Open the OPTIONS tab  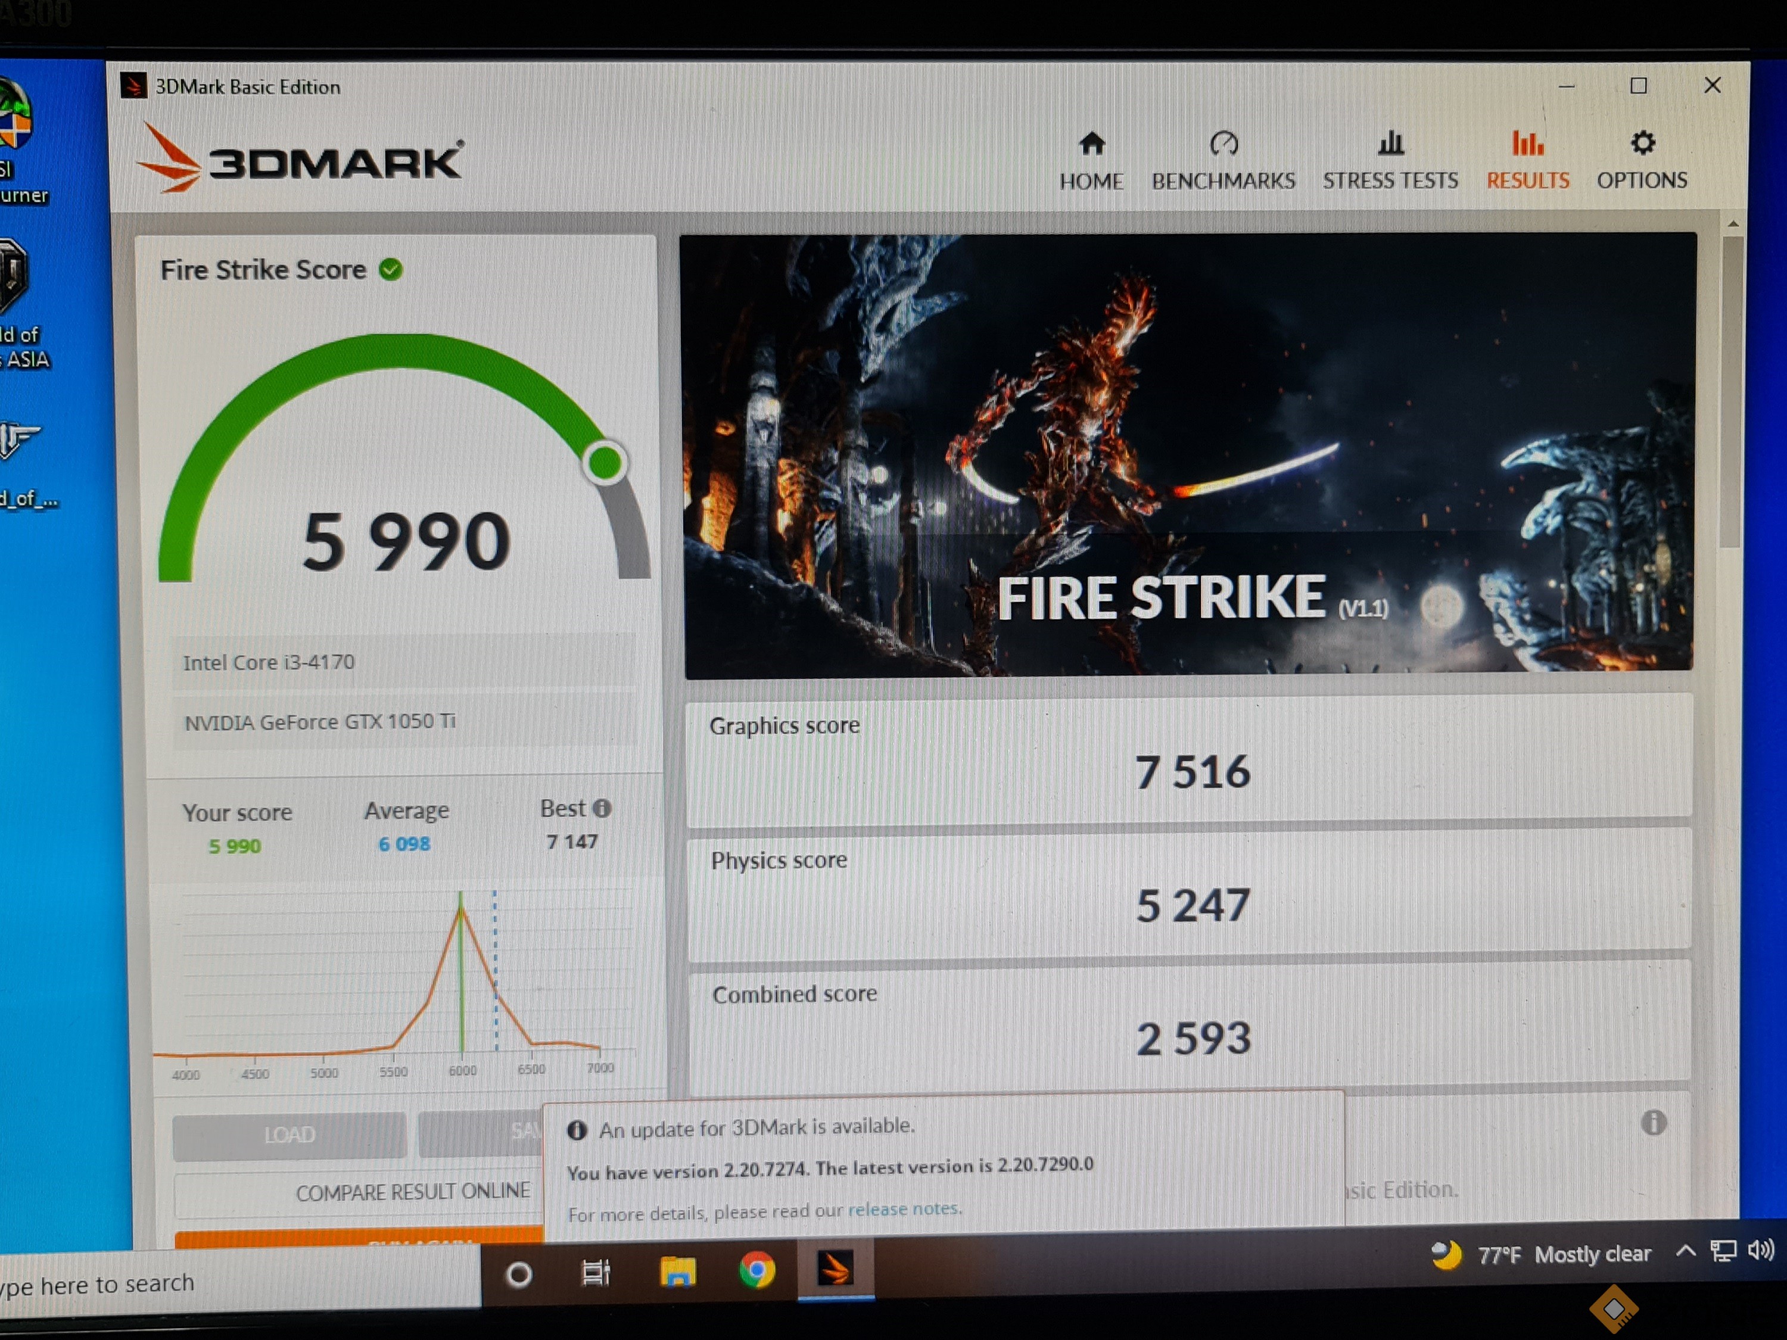click(1642, 161)
